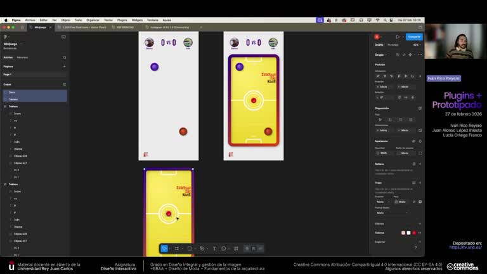Click the white swatch in Colores
Image resolution: width=487 pixels, height=274 pixels.
coord(409,233)
